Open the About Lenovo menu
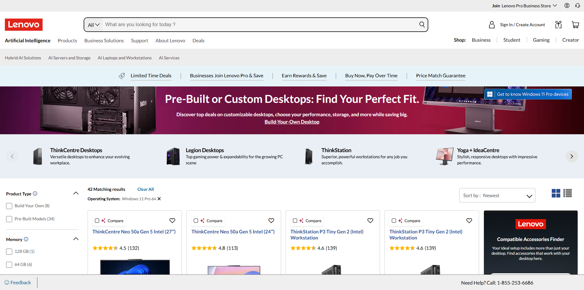Viewport: 584px width, 290px height. [170, 40]
